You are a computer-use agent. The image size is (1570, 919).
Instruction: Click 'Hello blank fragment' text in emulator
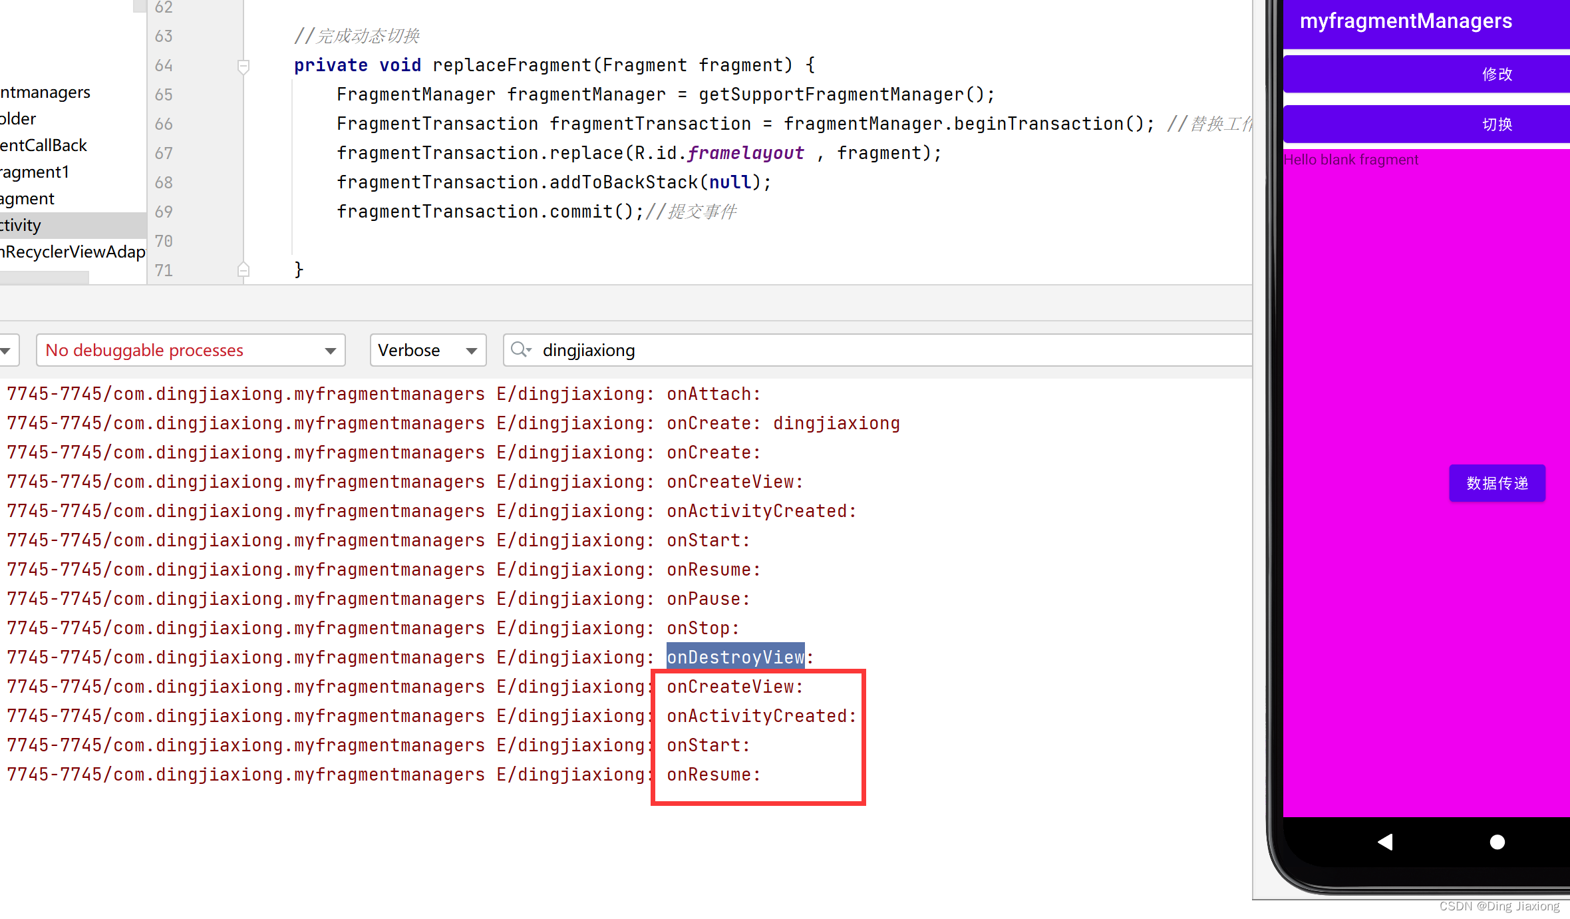(x=1351, y=160)
